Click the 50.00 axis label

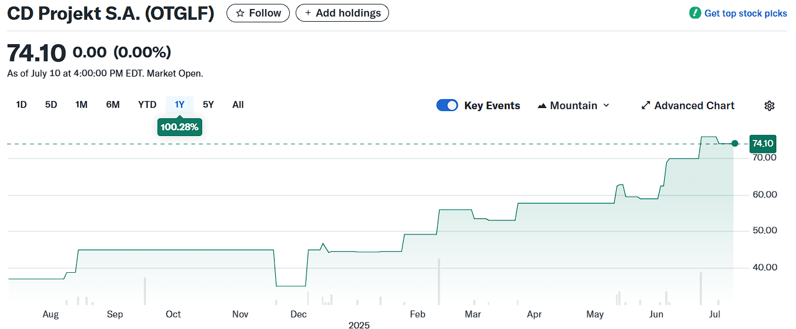(764, 231)
